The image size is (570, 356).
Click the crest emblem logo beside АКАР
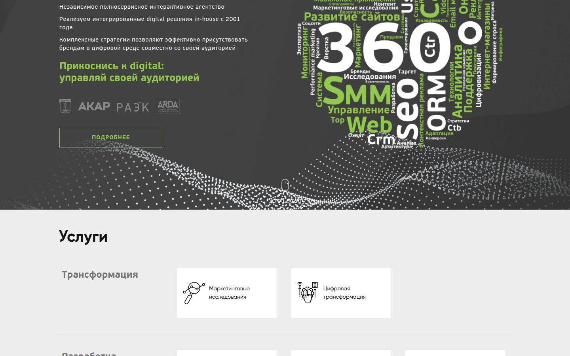point(65,106)
